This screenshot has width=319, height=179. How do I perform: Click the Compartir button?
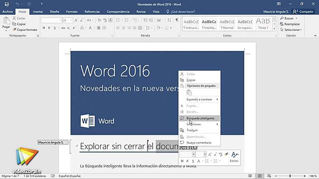303,11
